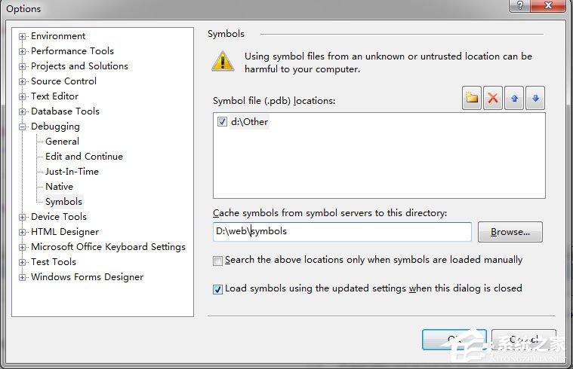Delete the selected symbol location
The width and height of the screenshot is (573, 369).
click(493, 98)
